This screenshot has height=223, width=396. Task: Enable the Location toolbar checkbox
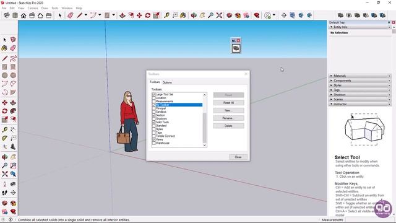(154, 98)
